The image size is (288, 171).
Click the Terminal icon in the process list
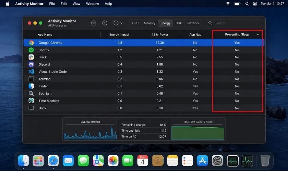31,79
